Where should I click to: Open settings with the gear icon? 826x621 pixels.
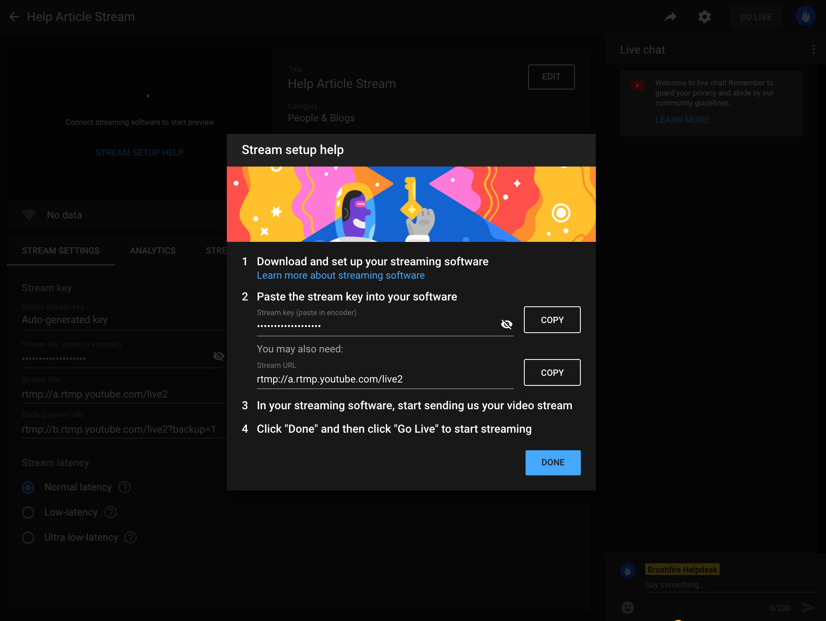click(705, 17)
